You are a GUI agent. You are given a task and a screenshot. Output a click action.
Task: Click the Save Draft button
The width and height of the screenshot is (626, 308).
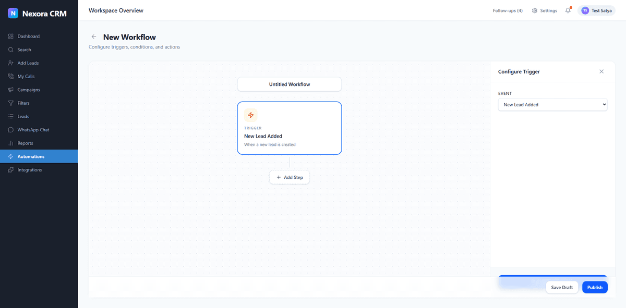[x=562, y=287]
